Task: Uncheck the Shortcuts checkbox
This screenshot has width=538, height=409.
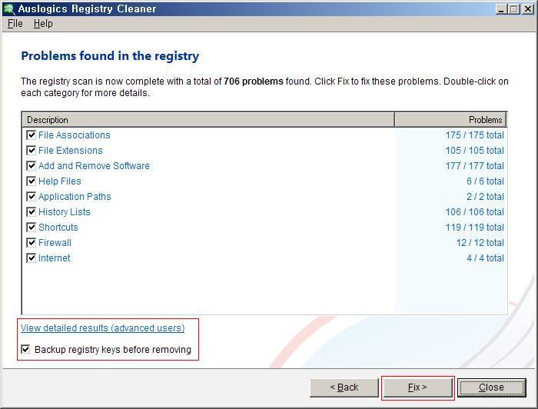Action: (x=32, y=227)
